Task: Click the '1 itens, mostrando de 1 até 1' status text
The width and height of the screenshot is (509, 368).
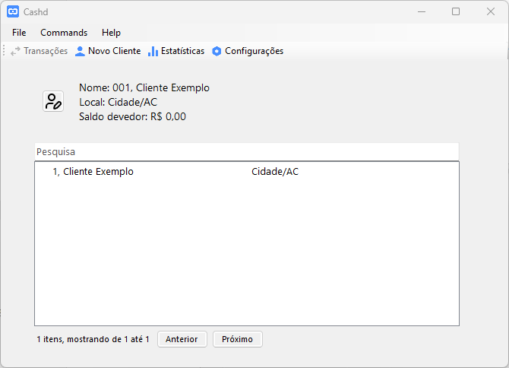Action: click(x=93, y=339)
